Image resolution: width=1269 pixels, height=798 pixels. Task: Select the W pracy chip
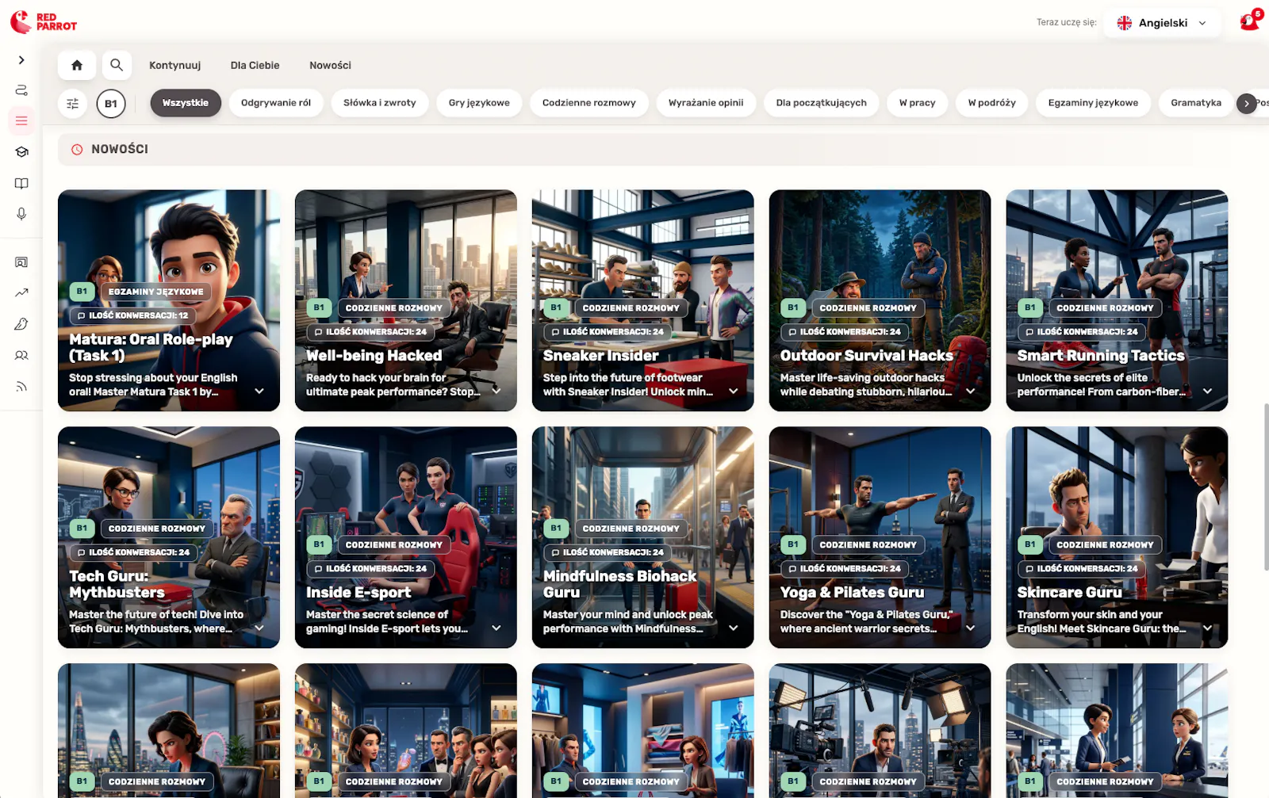(x=917, y=103)
